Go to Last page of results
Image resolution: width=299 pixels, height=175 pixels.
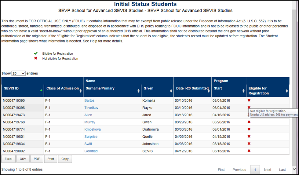[283, 170]
